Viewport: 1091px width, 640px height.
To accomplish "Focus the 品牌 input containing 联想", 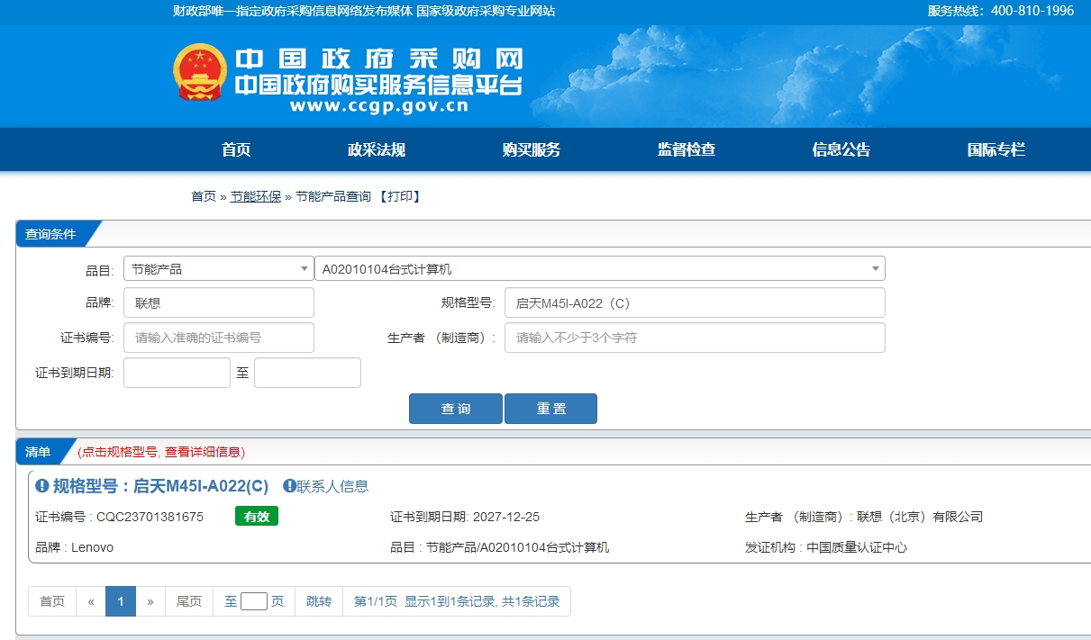I will tap(219, 302).
